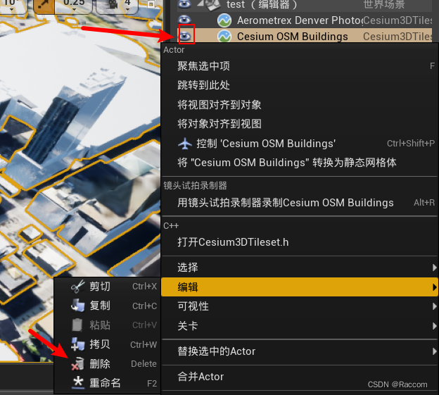Screen dimensions: 439x395
Task: Expand the 编辑 submenu
Action: coord(300,287)
